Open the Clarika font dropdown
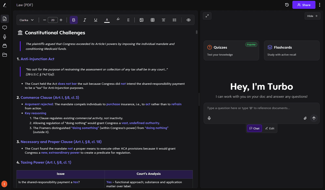 click(27, 20)
